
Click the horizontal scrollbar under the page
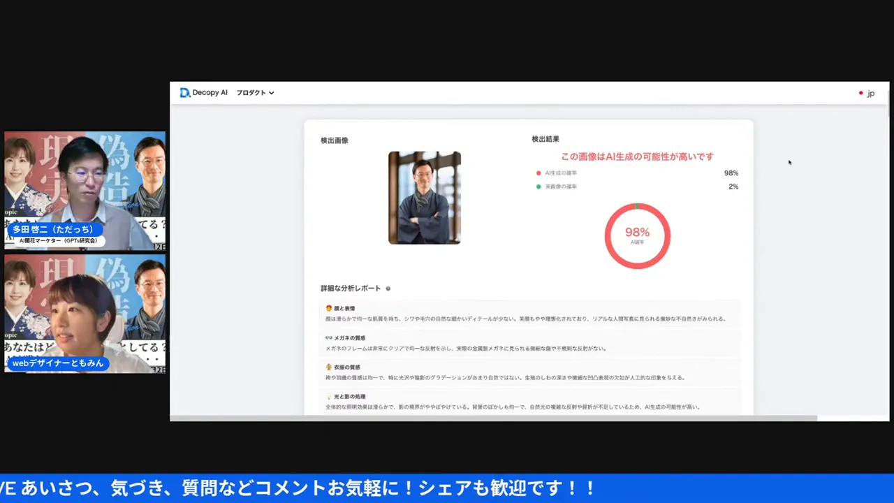click(x=493, y=418)
